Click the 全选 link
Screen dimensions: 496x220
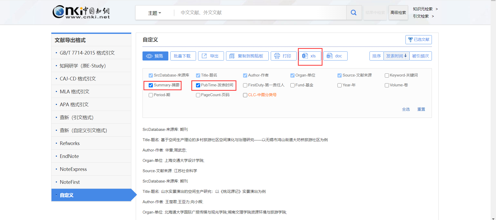coord(406,109)
